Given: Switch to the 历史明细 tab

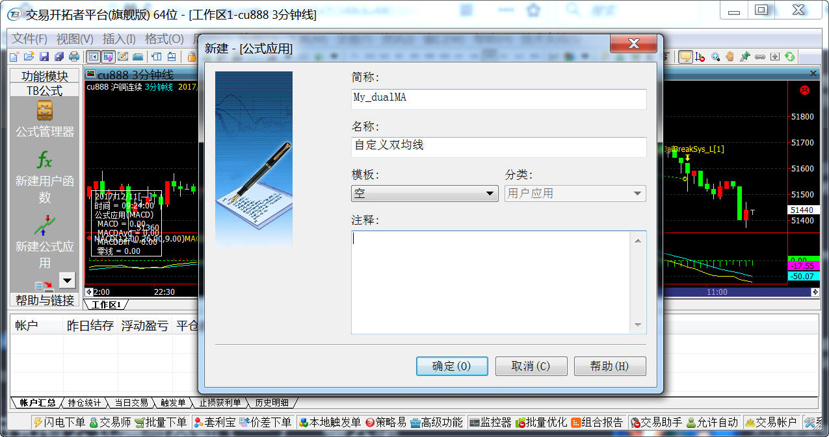Looking at the screenshot, I should point(271,403).
